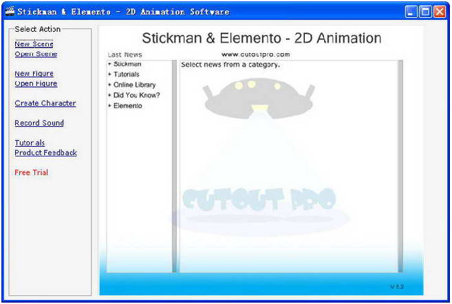This screenshot has height=304, width=452.
Task: Expand the Elemento news category arrow
Action: coord(109,105)
